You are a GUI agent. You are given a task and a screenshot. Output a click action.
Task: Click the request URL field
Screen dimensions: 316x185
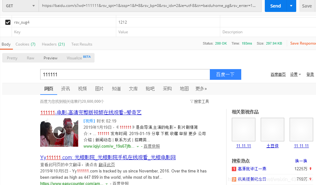point(150,6)
